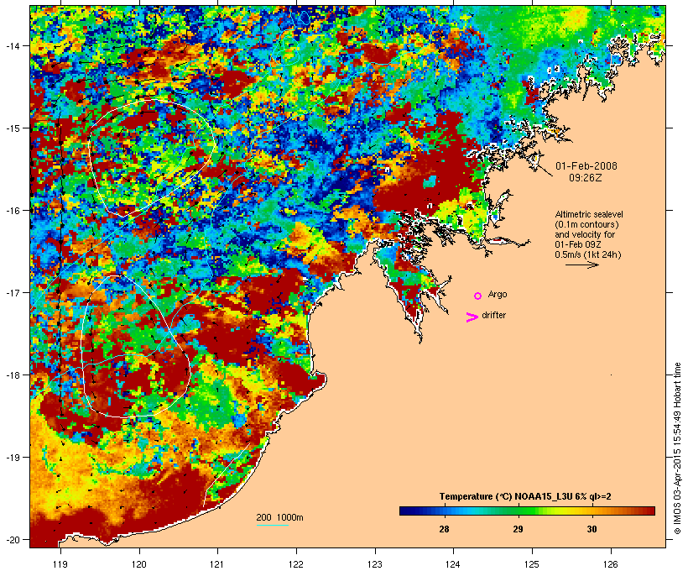Click the 'and velocity for' text line
The width and height of the screenshot is (688, 571).
[585, 234]
